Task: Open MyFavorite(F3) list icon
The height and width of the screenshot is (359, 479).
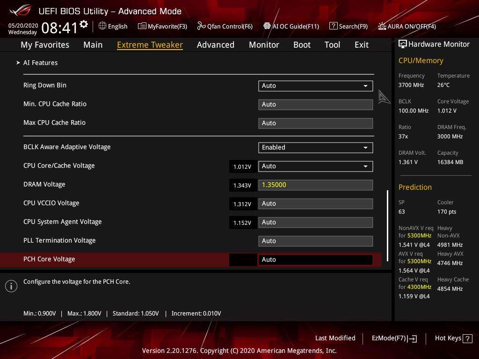Action: [x=142, y=26]
